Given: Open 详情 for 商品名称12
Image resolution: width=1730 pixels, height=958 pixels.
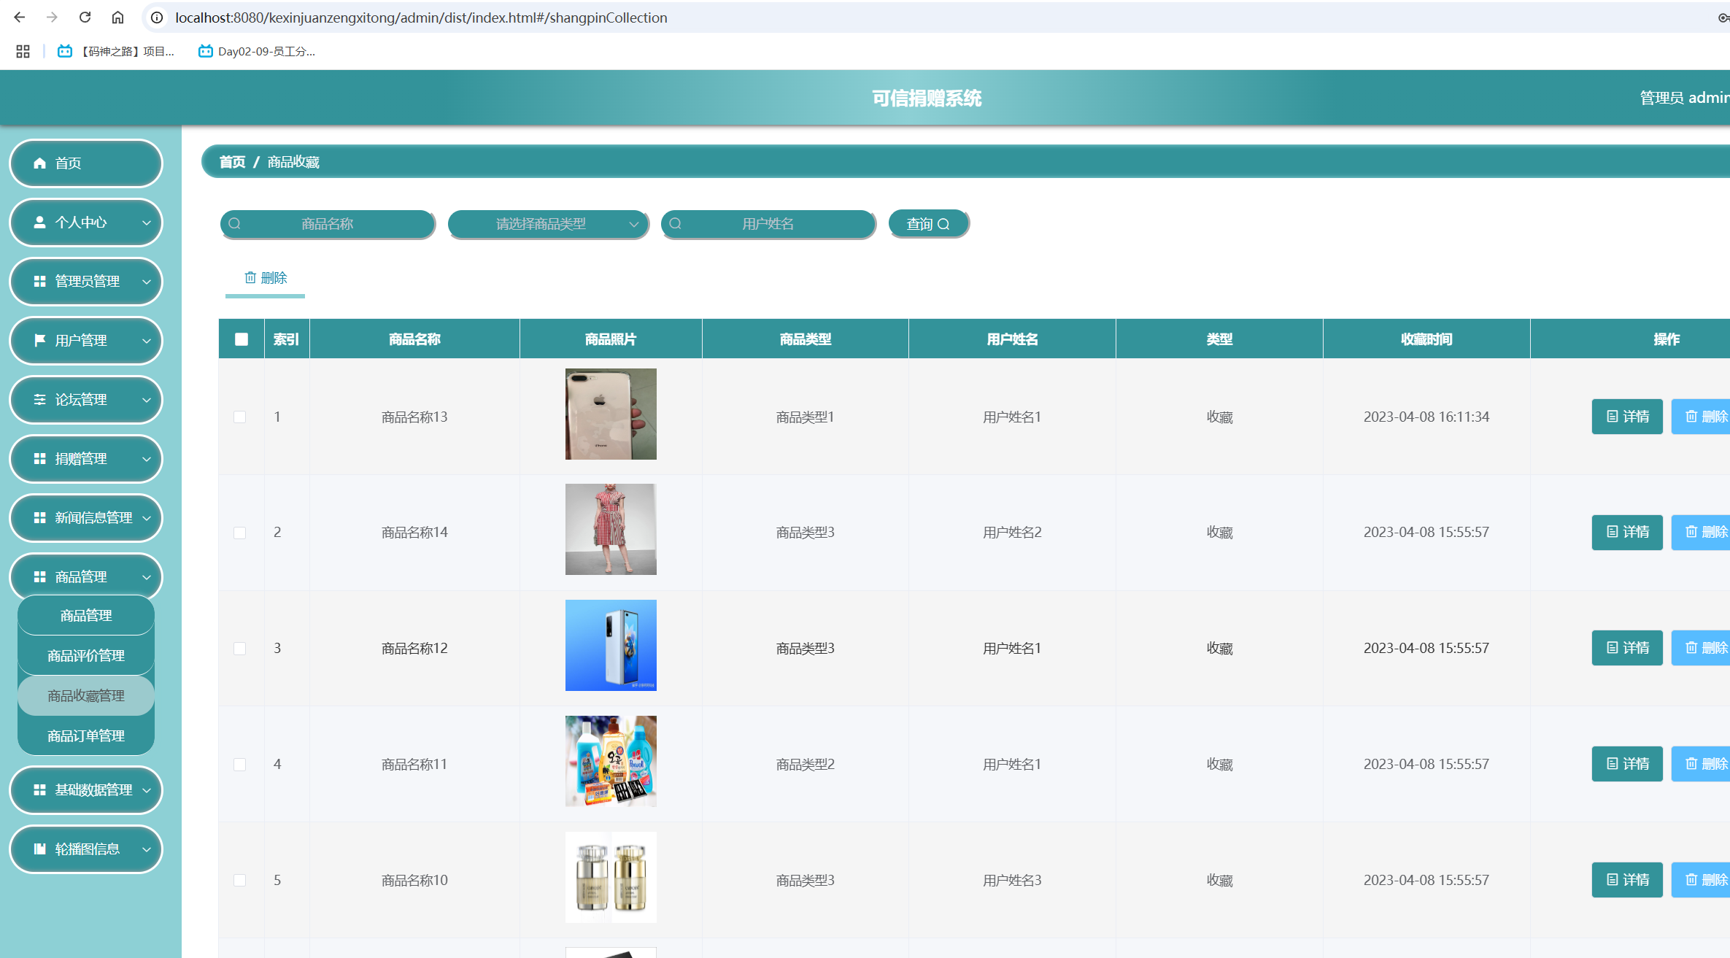Looking at the screenshot, I should [x=1627, y=648].
